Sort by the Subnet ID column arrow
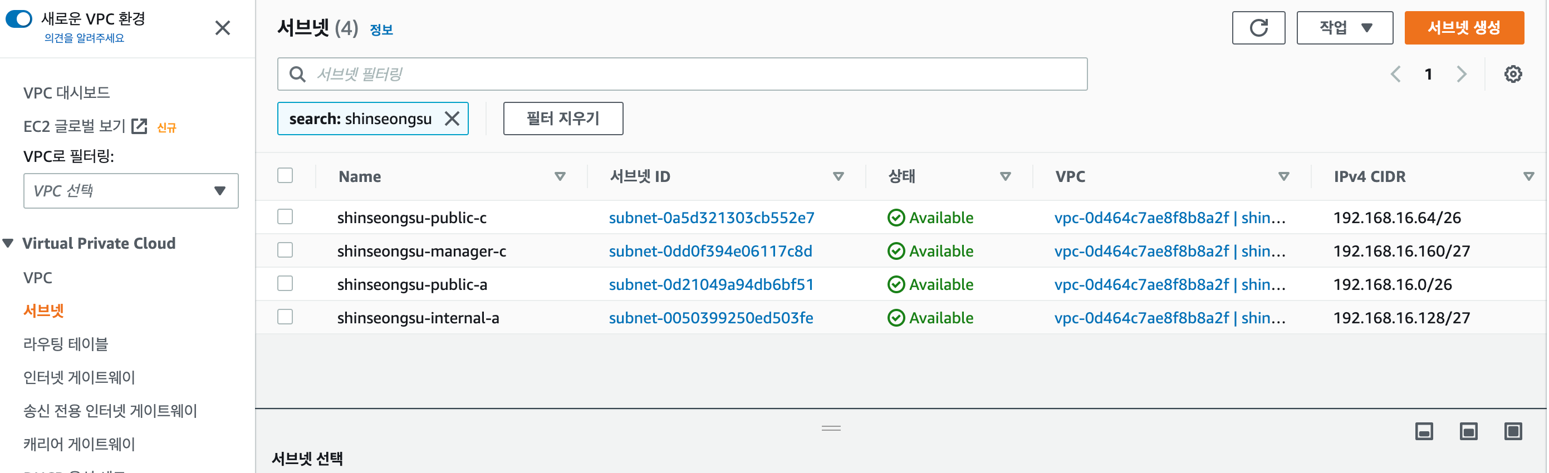This screenshot has width=1549, height=473. tap(838, 176)
